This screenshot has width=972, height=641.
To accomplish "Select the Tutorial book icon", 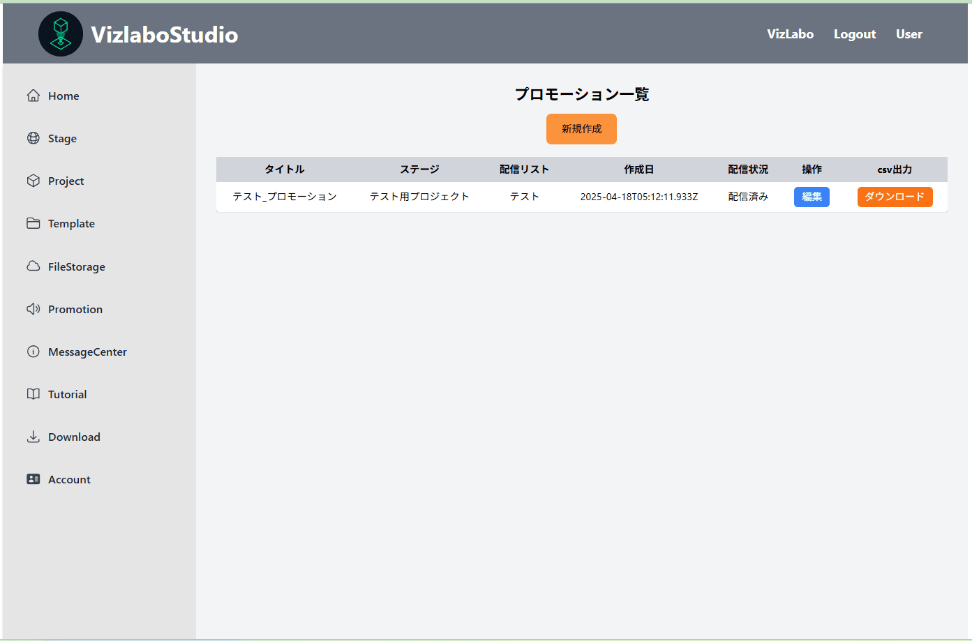I will pyautogui.click(x=33, y=393).
